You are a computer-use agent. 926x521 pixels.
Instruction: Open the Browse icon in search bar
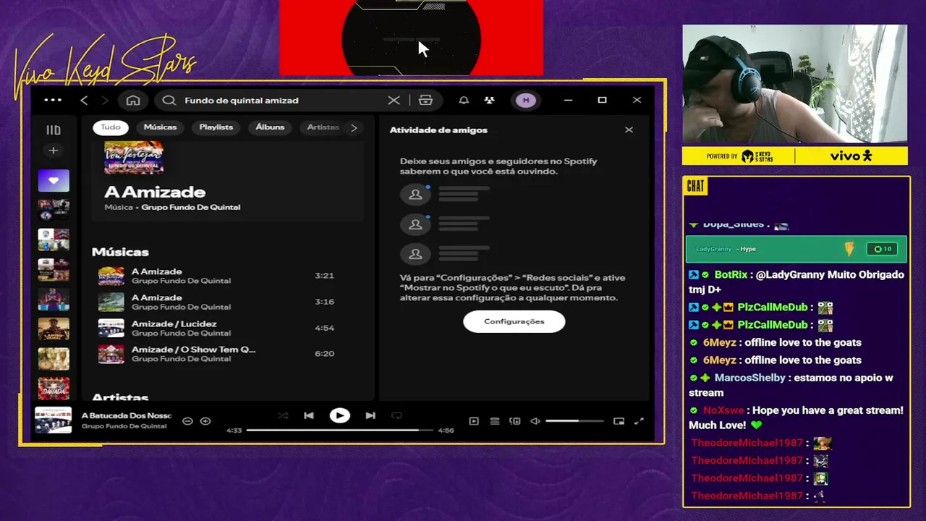pyautogui.click(x=425, y=101)
